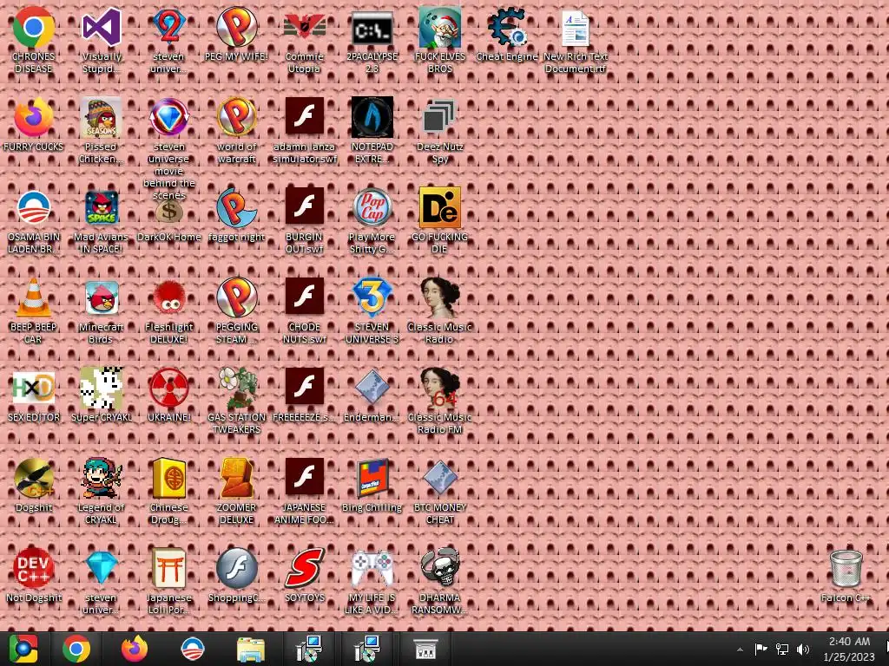Click the network status tray icon

(782, 649)
